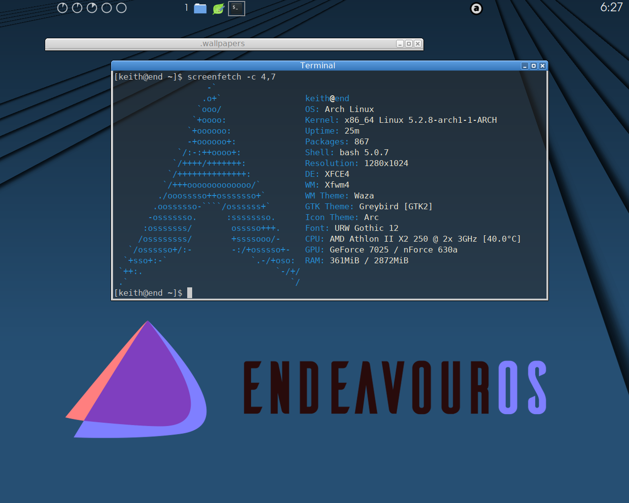Click the 'Resolution: 1280x1024' line
629x503 pixels.
point(357,163)
